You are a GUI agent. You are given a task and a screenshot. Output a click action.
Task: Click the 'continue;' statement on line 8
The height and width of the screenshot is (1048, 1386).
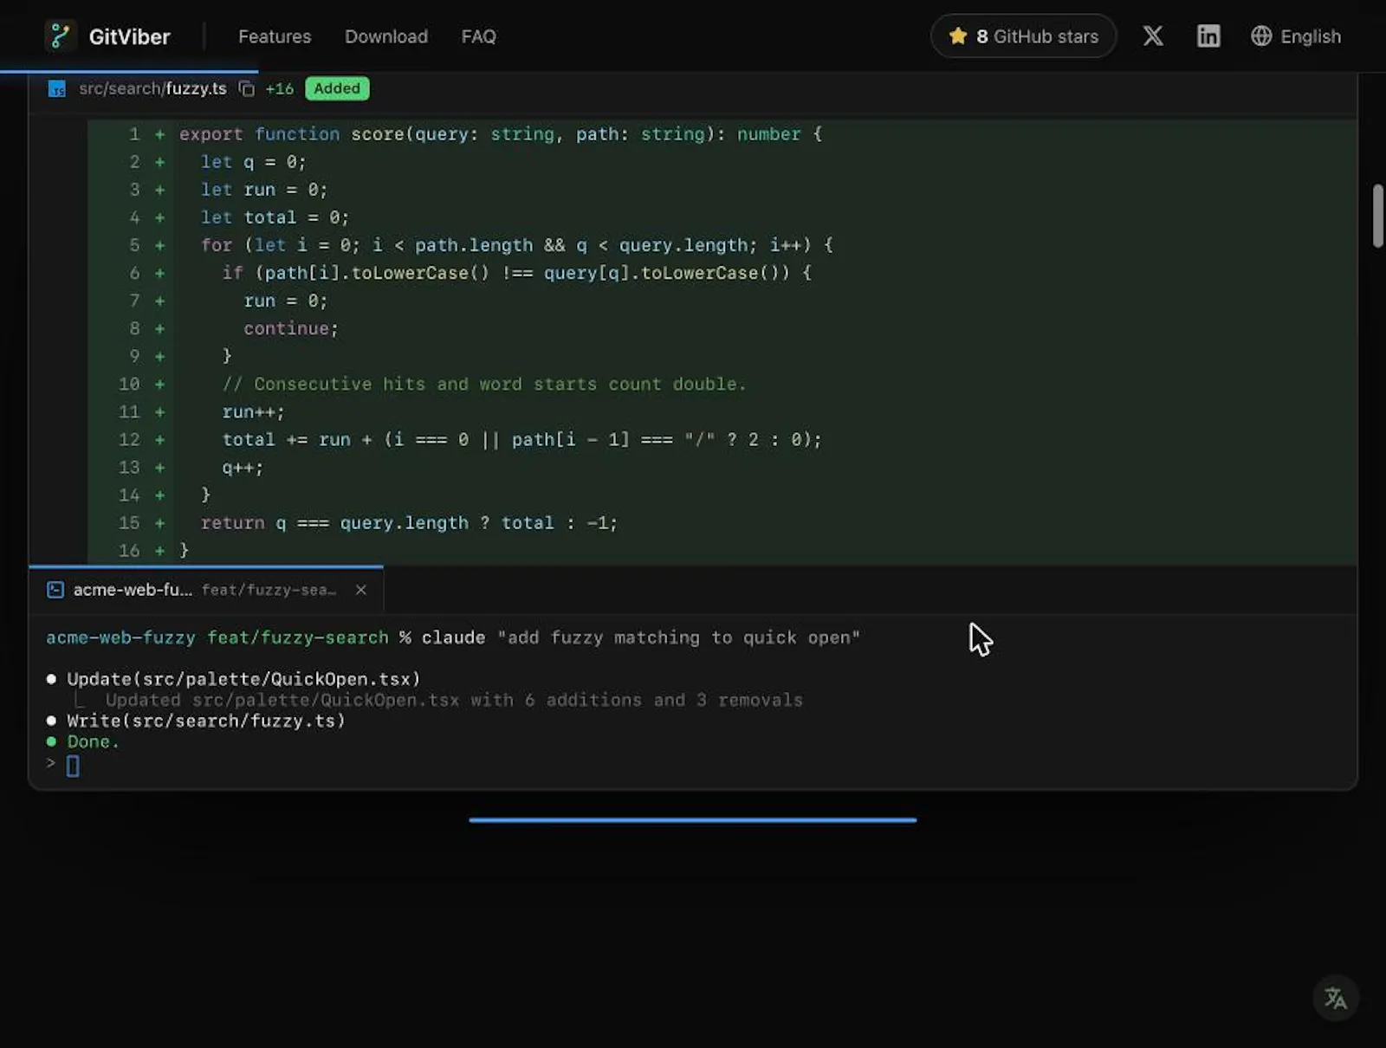[291, 329]
